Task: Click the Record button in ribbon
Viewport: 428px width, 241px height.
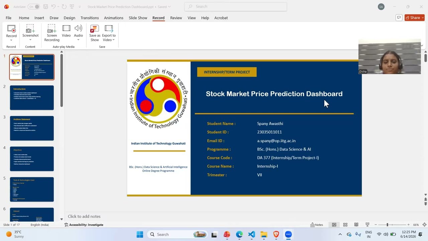Action: pos(11,31)
